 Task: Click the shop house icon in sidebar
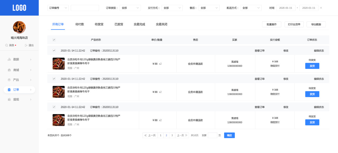(x=9, y=70)
